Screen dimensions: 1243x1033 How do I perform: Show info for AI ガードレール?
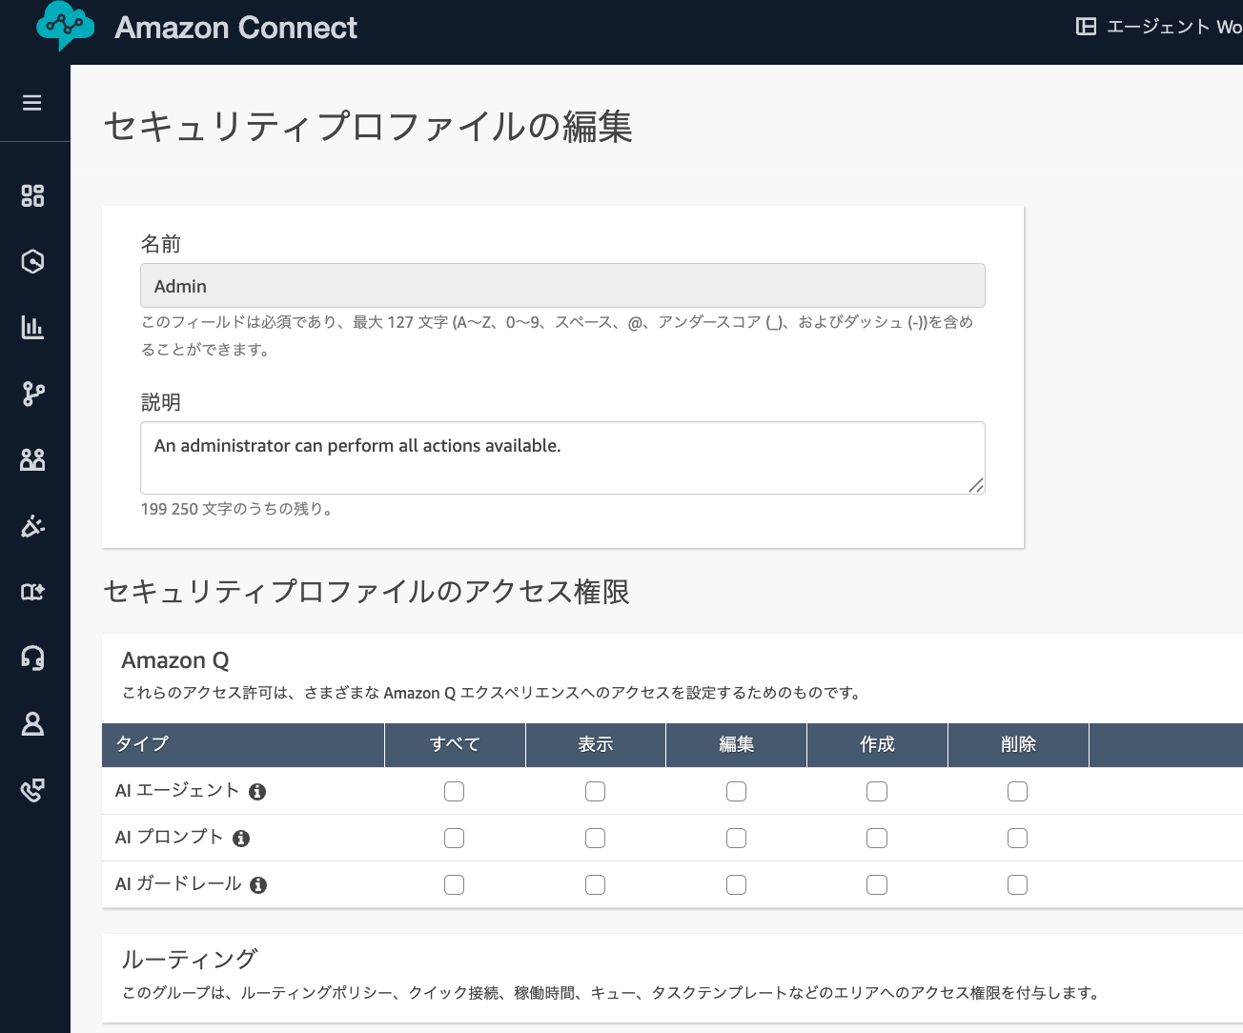258,885
